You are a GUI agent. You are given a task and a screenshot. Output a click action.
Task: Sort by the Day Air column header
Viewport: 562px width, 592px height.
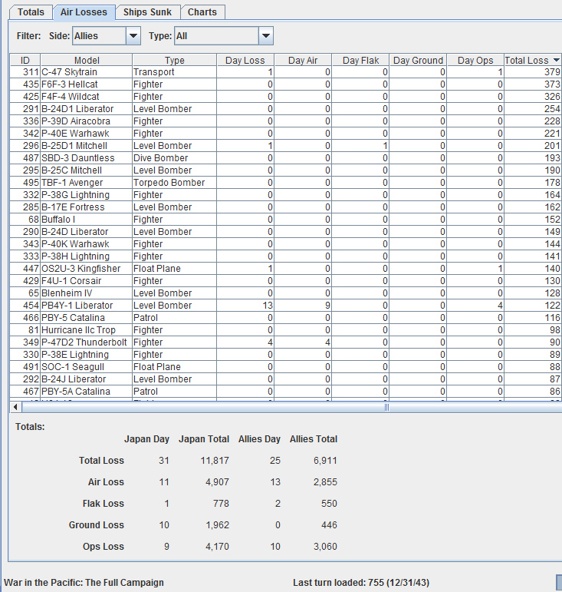[x=303, y=61]
